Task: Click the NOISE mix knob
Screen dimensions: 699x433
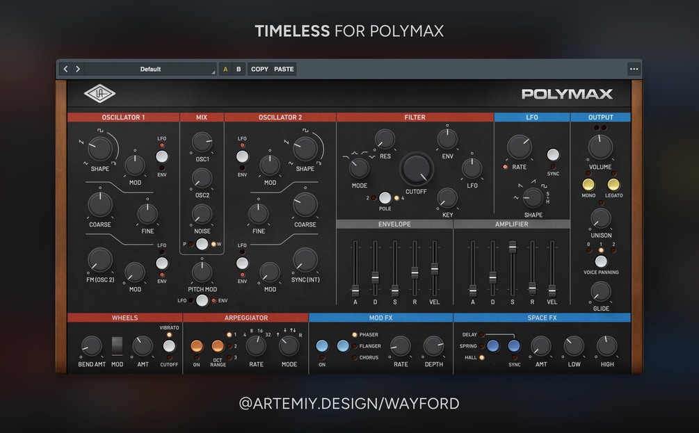Action: pos(202,214)
